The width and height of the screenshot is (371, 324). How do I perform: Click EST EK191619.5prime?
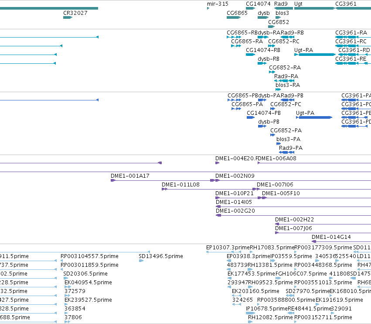318,304
